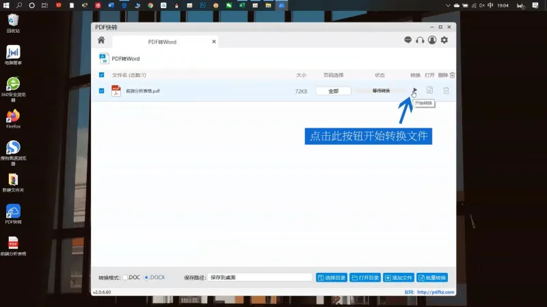Select the .DOCX format radio button
The image size is (547, 307).
146,278
